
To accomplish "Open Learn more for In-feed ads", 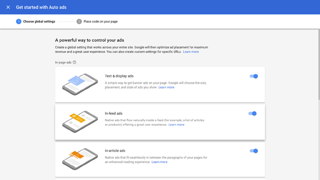I will coord(176,125).
